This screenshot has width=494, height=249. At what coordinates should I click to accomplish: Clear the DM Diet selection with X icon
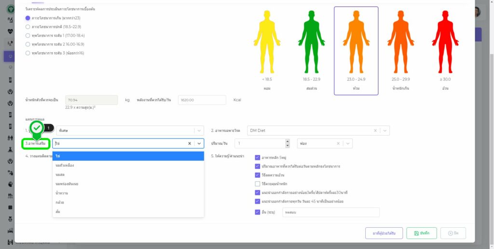point(375,130)
